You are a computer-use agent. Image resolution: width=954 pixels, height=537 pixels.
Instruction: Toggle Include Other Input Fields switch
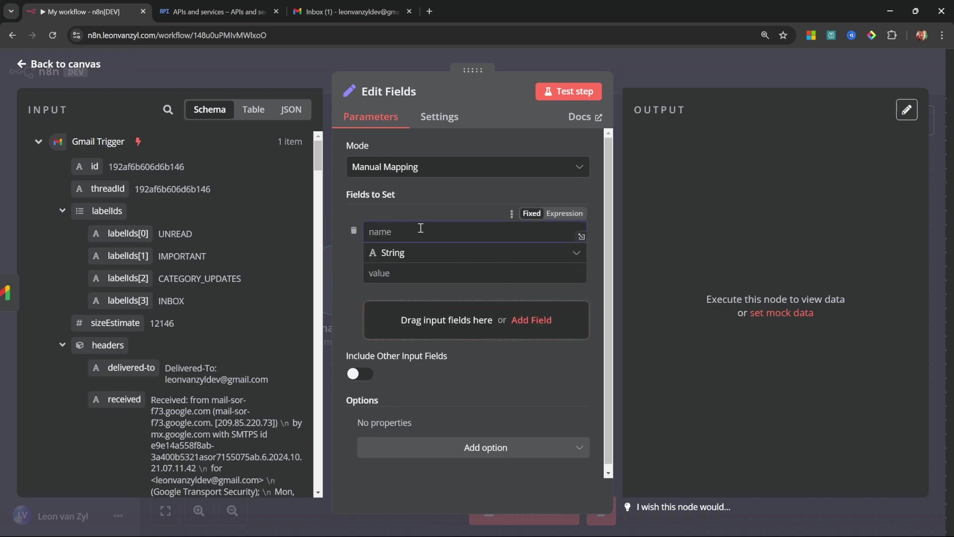[360, 374]
